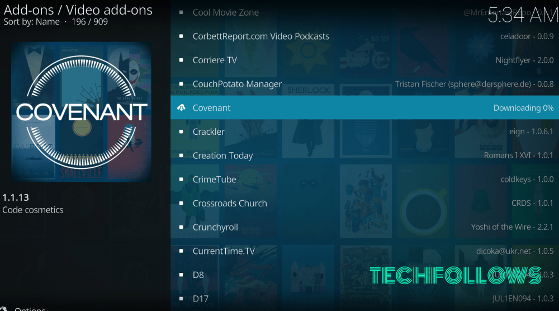Select the highlighted Covenant row

pos(364,107)
